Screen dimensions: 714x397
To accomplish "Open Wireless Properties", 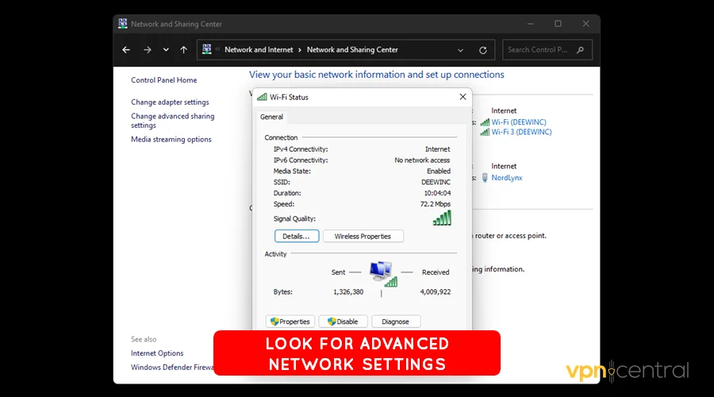I will (363, 236).
